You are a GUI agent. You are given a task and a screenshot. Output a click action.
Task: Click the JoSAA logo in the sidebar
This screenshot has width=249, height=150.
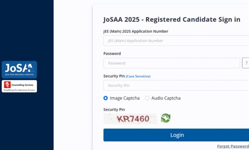[x=19, y=70]
